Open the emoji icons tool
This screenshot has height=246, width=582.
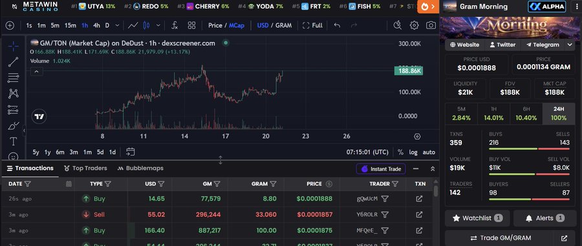[x=14, y=156]
